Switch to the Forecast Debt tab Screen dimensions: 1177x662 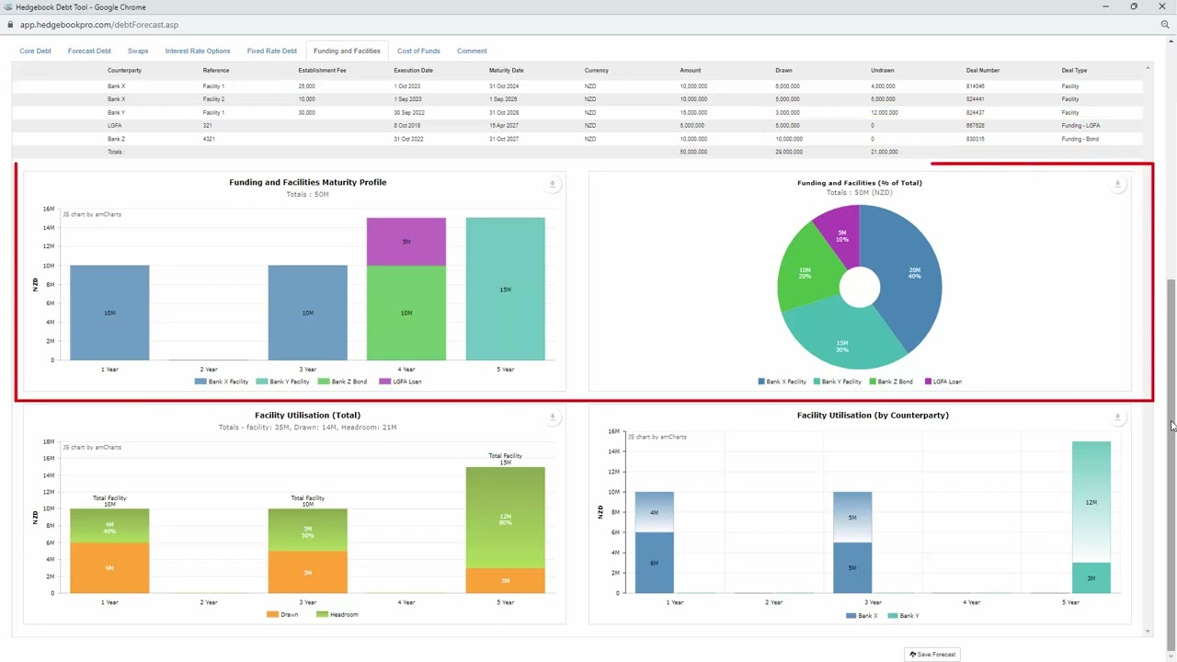point(89,51)
